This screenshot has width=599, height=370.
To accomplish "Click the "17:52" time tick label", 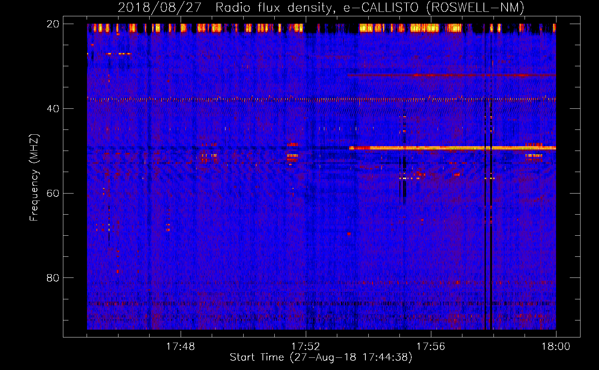I will point(305,347).
